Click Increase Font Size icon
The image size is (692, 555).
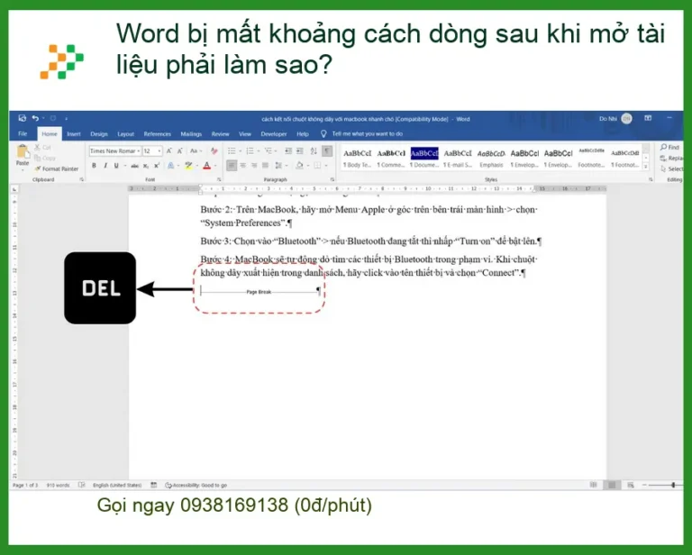coord(169,150)
